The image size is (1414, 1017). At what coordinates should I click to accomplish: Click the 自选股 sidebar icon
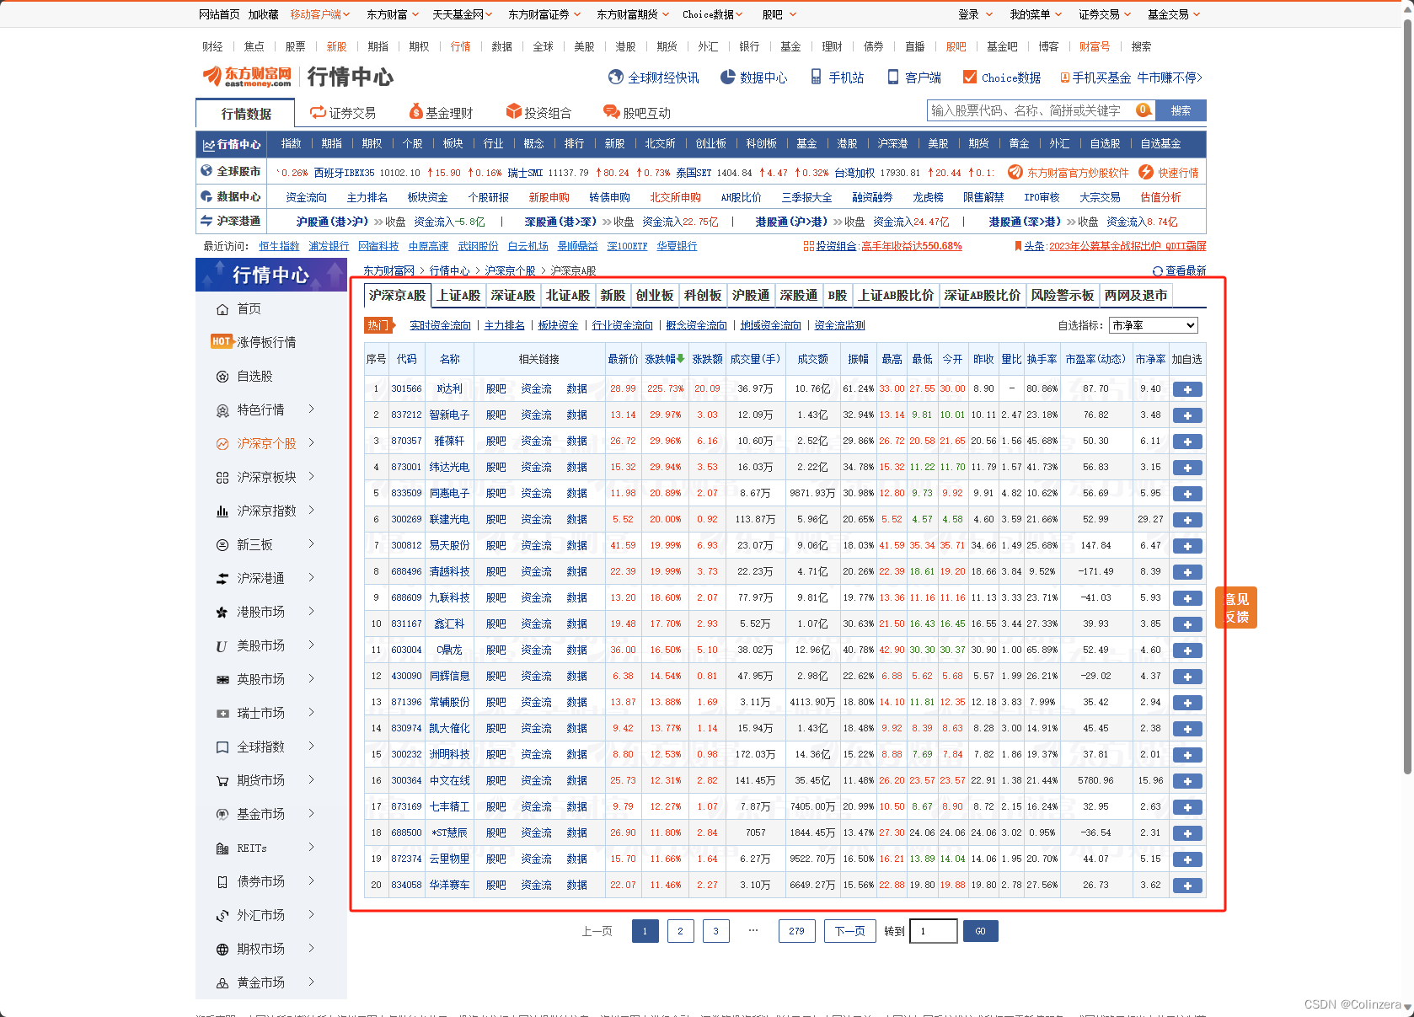click(x=222, y=377)
